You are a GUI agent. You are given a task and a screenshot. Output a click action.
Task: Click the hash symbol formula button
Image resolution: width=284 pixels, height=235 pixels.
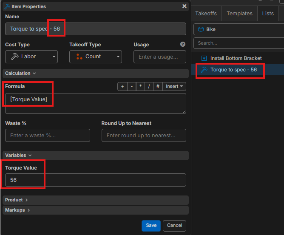pos(158,86)
